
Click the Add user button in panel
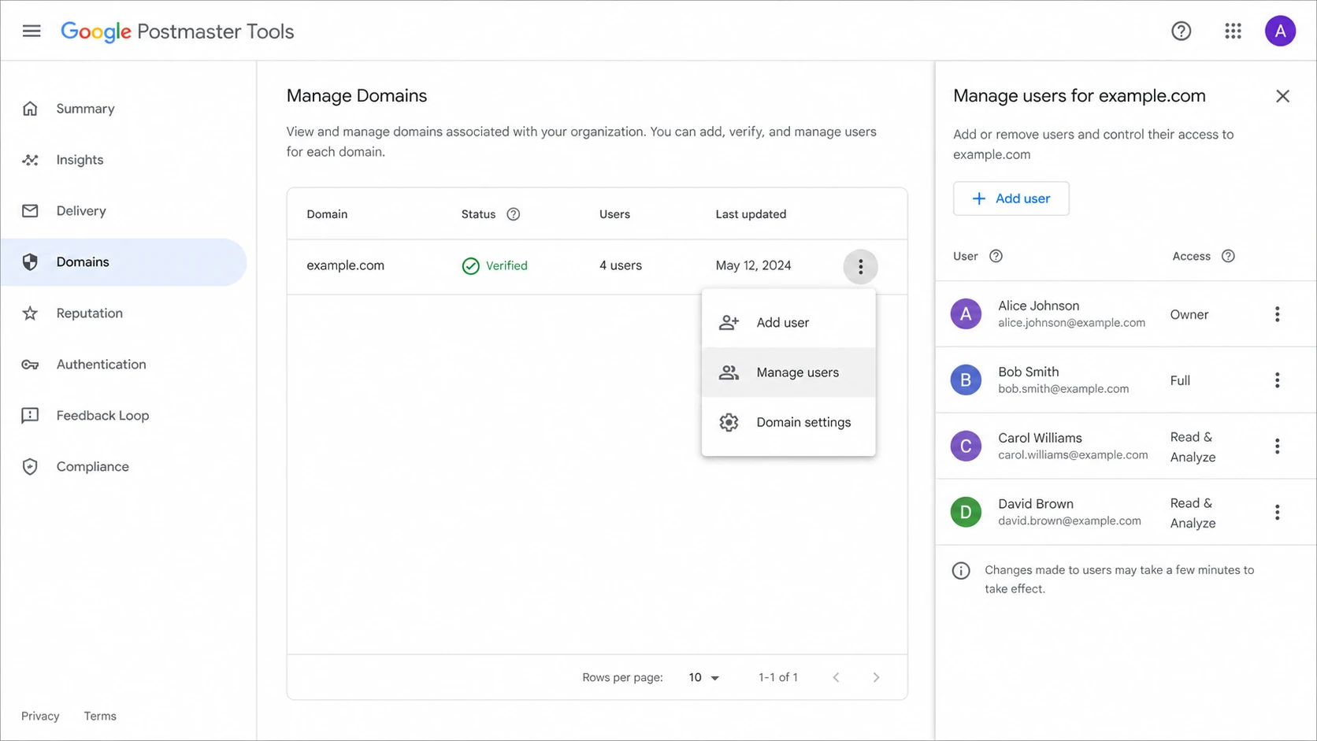[x=1011, y=198]
